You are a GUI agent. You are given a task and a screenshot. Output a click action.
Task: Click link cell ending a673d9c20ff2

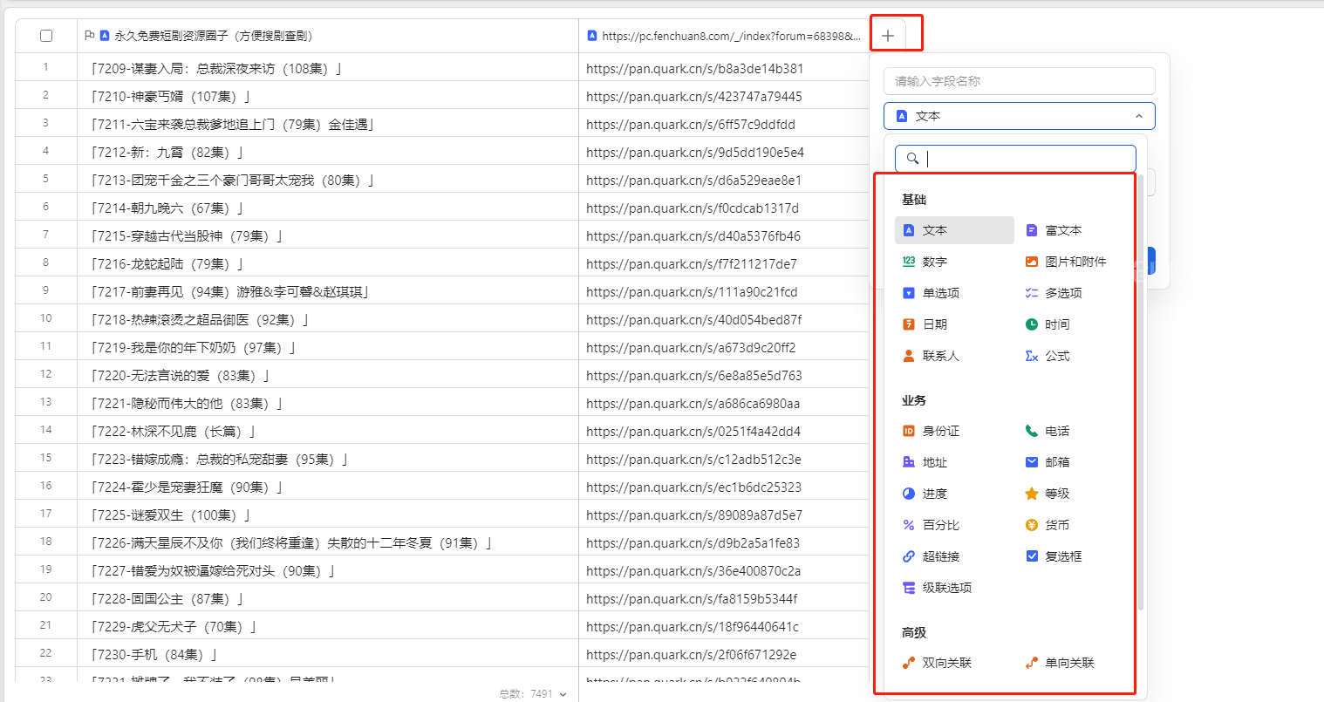[724, 347]
